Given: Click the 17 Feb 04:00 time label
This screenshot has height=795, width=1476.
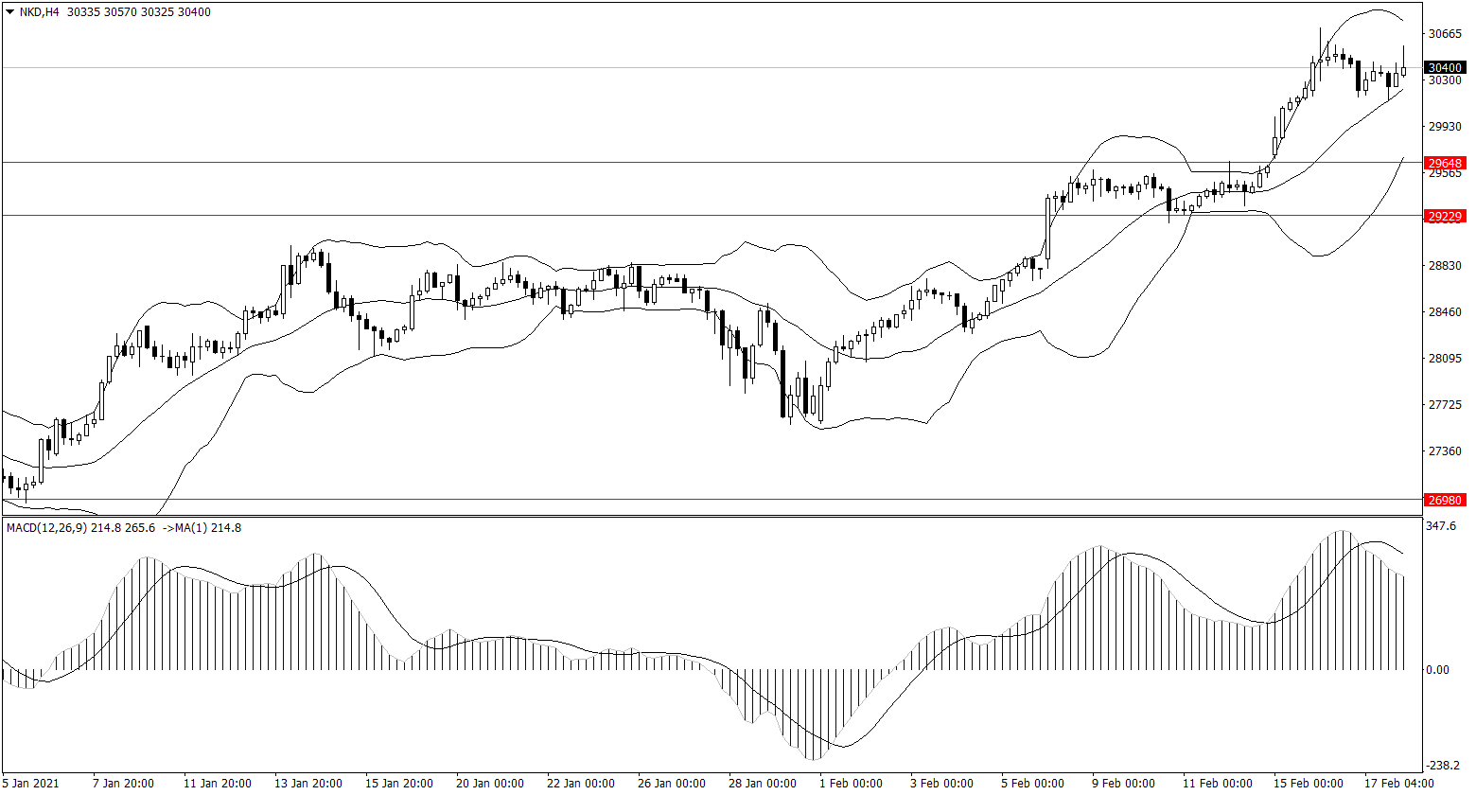Looking at the screenshot, I should click(x=1398, y=784).
